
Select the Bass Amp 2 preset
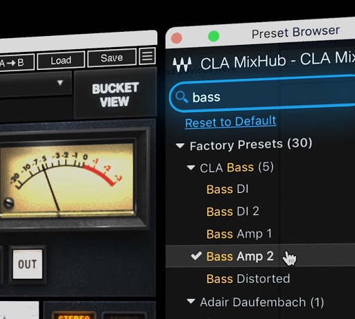coord(260,256)
